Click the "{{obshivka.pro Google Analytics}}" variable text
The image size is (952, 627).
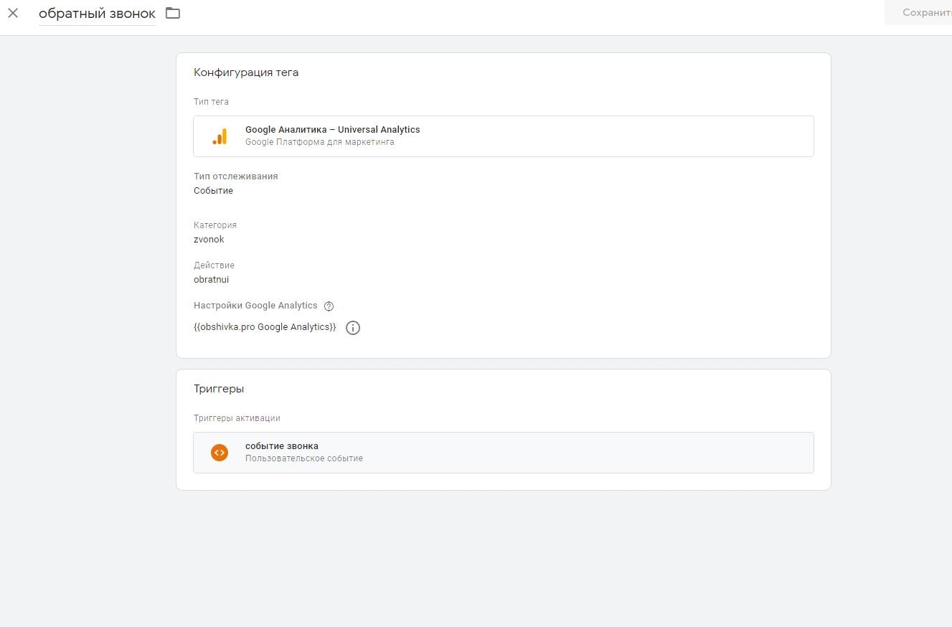(x=265, y=327)
